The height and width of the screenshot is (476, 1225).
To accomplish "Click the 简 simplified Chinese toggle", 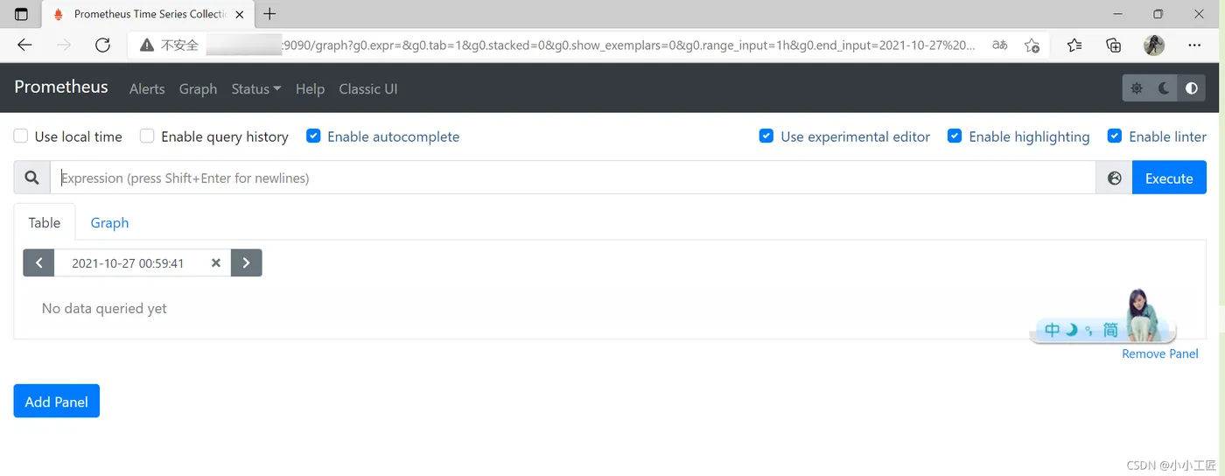I will tap(1110, 330).
